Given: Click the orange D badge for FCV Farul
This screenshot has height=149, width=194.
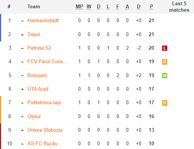Looking at the screenshot, I should (165, 62).
